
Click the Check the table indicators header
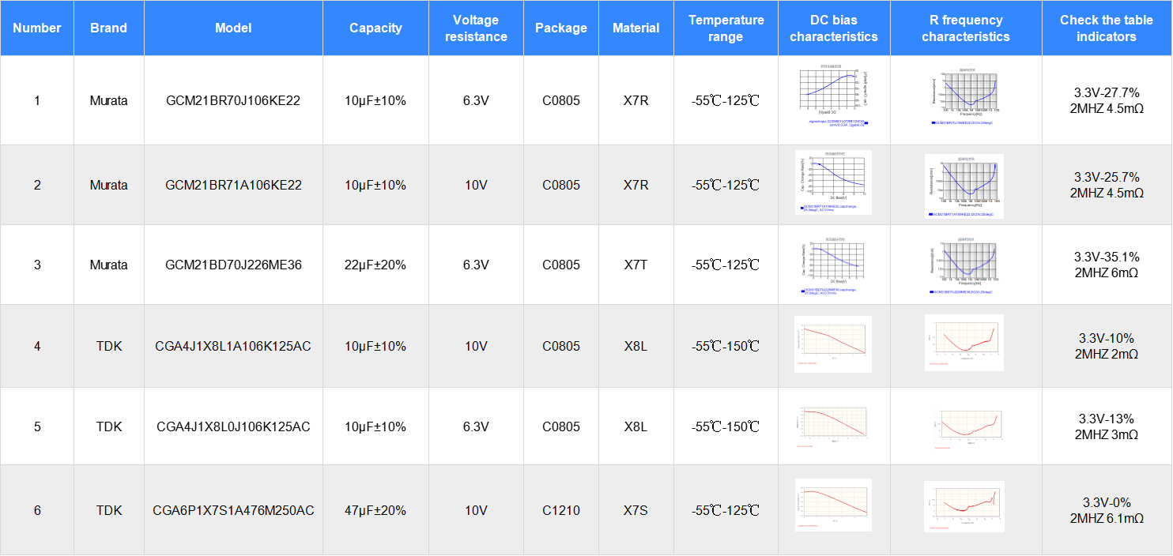[x=1106, y=28]
